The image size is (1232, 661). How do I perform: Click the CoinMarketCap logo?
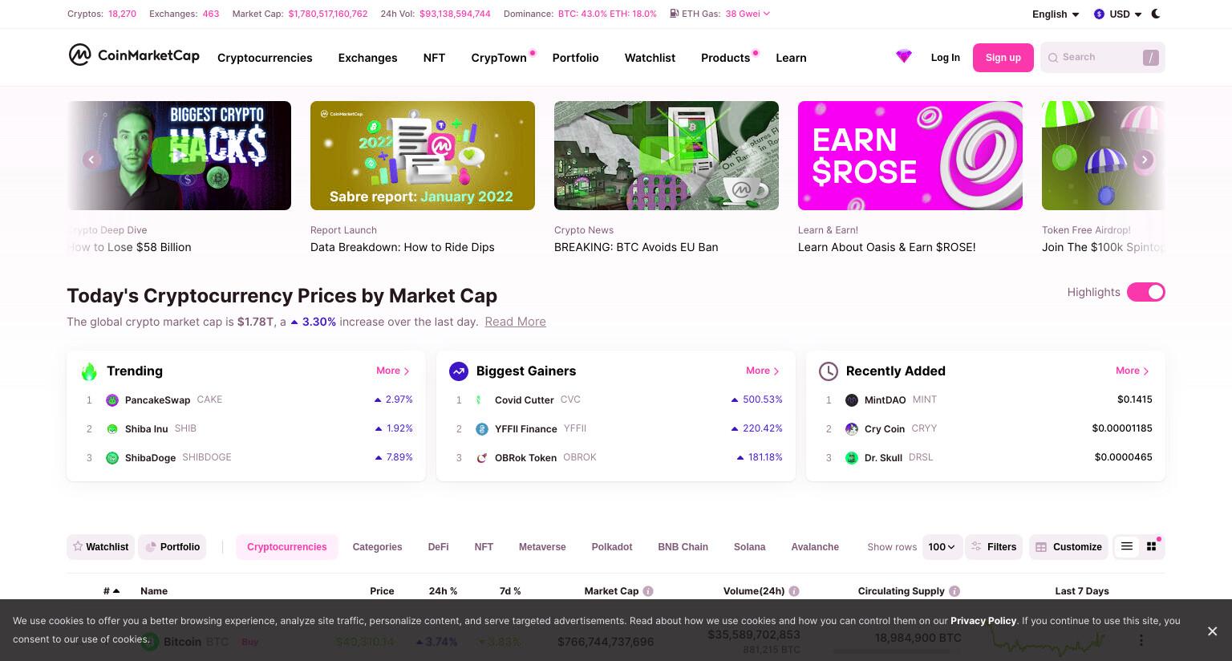pyautogui.click(x=134, y=55)
